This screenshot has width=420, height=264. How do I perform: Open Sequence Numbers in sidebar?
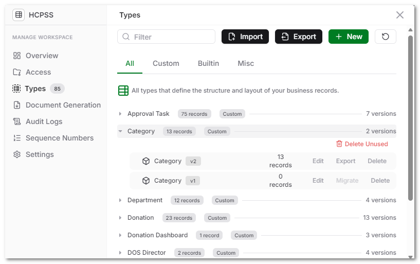point(60,138)
